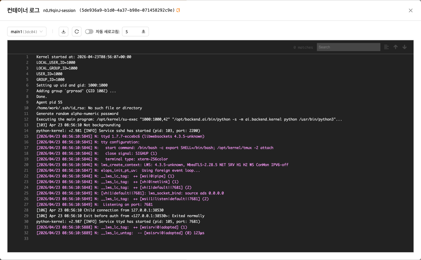Copy the session ID with the orange copy icon

178,10
